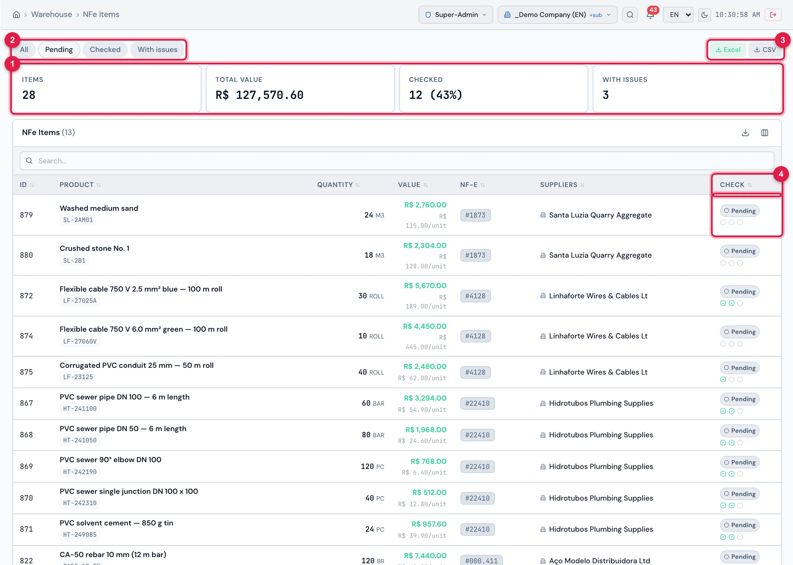Toggle Pending status for item 880
This screenshot has width=793, height=565.
(740, 251)
